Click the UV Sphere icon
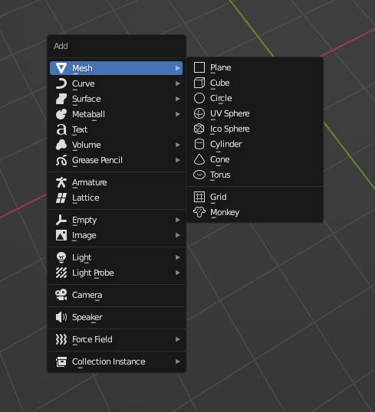The width and height of the screenshot is (375, 412). coord(199,113)
